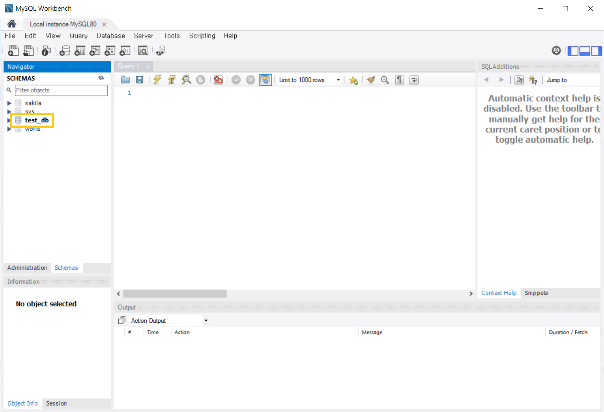Viewport: 604px width, 412px height.
Task: Open find panel magnifier icon
Action: click(x=385, y=80)
